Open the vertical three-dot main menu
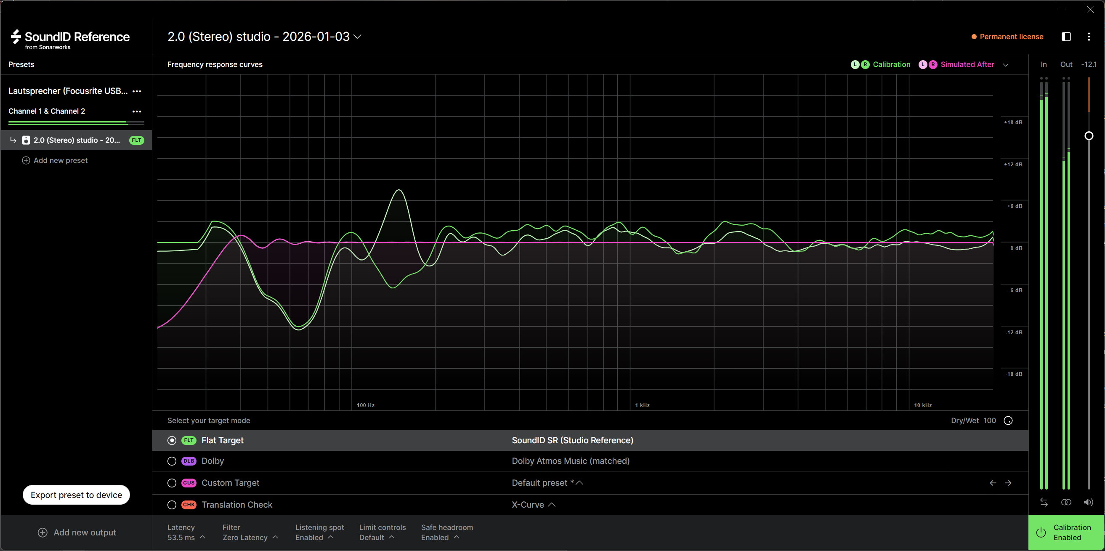 (1089, 37)
